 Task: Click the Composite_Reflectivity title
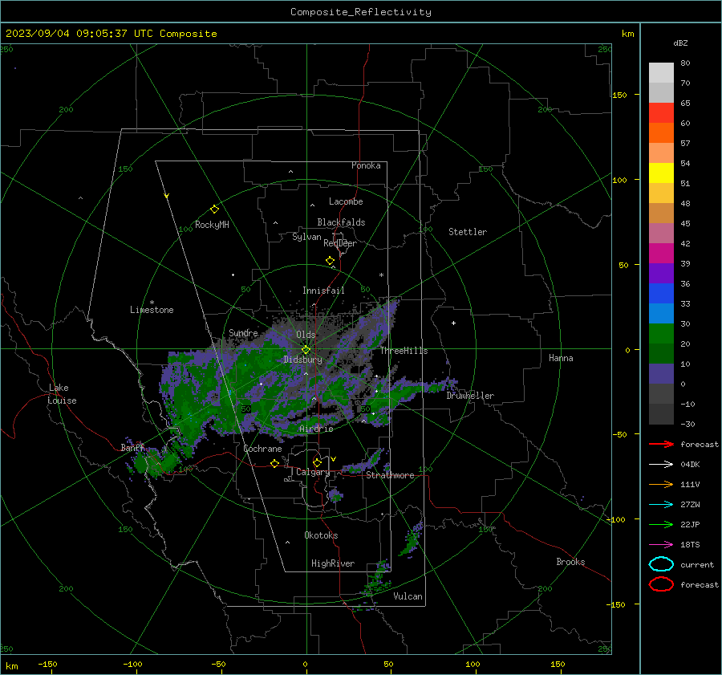(361, 12)
